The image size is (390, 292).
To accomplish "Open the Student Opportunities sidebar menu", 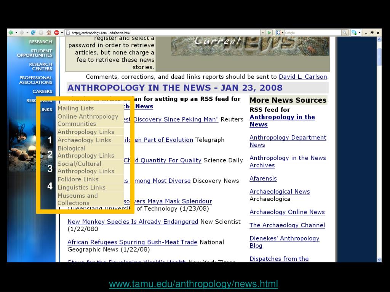I will click(x=34, y=53).
